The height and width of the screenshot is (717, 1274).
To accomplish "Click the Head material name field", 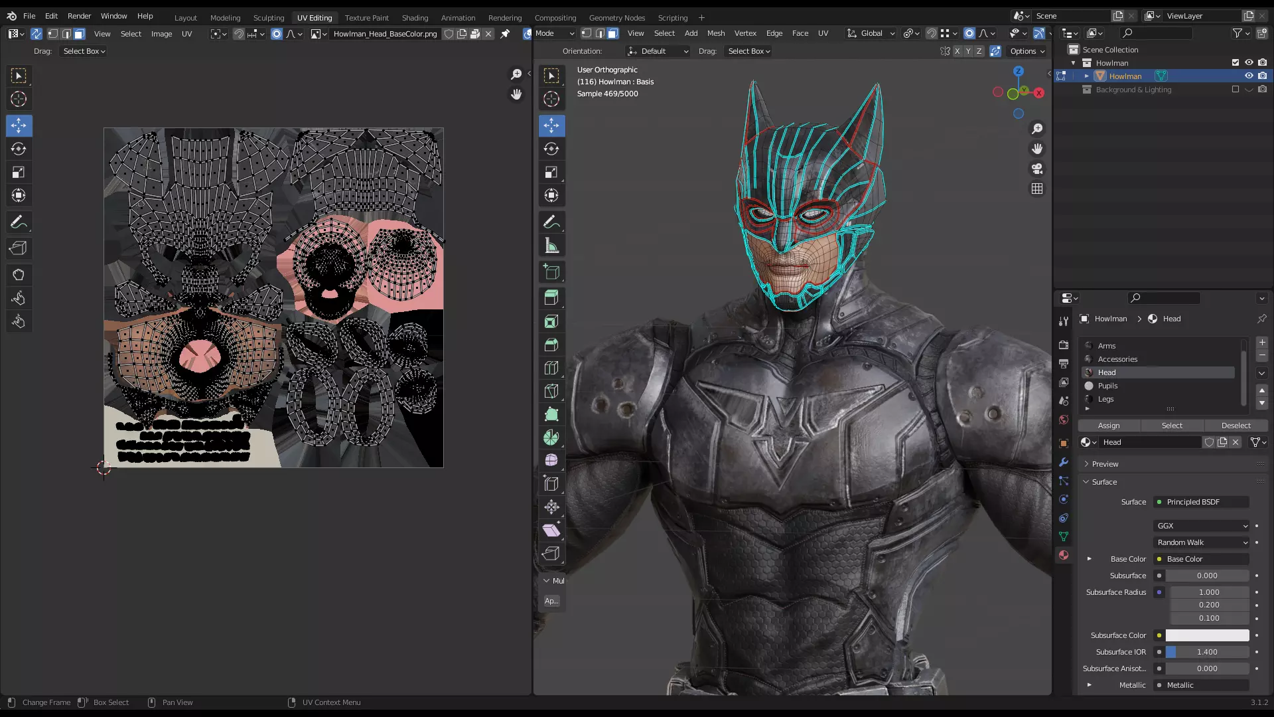I will point(1151,442).
